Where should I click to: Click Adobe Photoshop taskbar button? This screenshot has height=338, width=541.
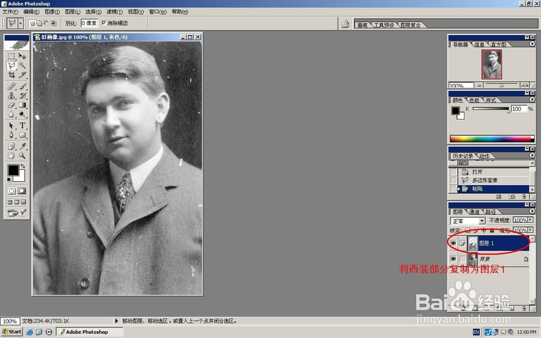tap(89, 332)
